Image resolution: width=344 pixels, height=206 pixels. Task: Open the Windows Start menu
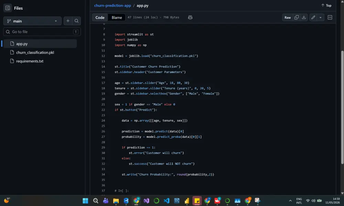point(85,201)
